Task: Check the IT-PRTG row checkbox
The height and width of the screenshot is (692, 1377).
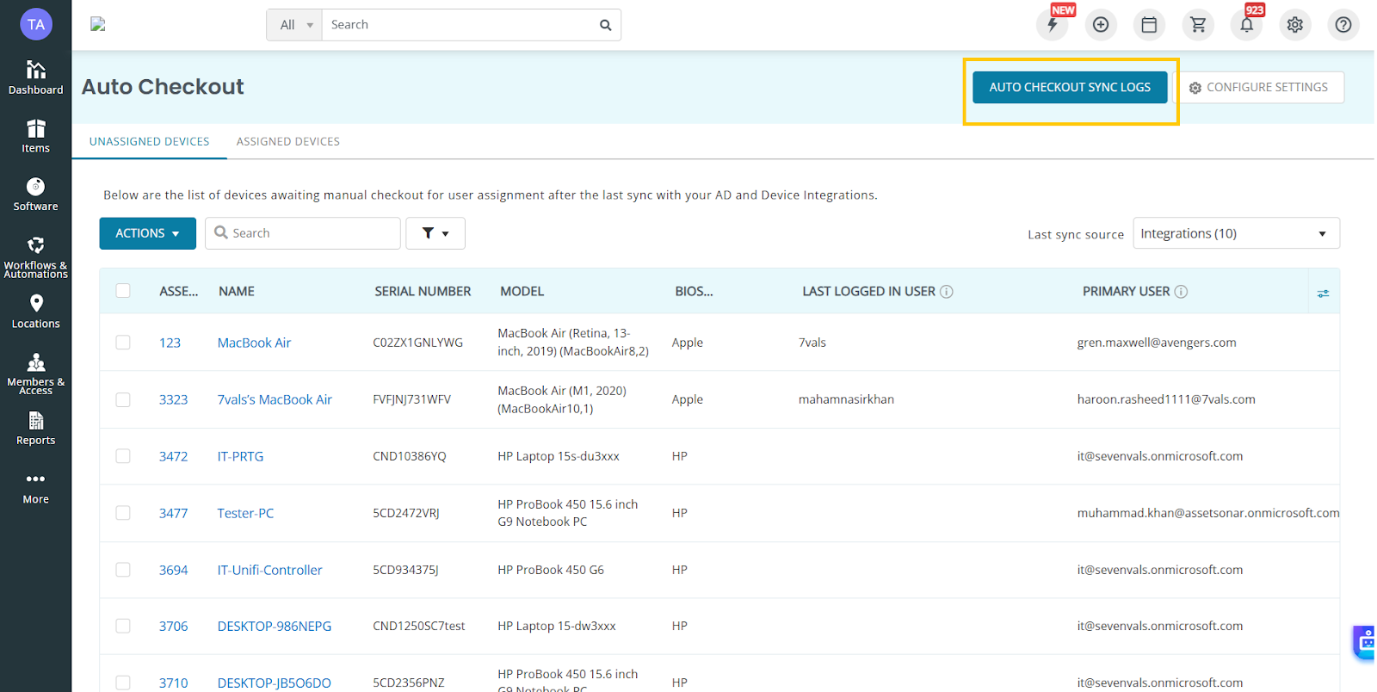Action: [123, 456]
